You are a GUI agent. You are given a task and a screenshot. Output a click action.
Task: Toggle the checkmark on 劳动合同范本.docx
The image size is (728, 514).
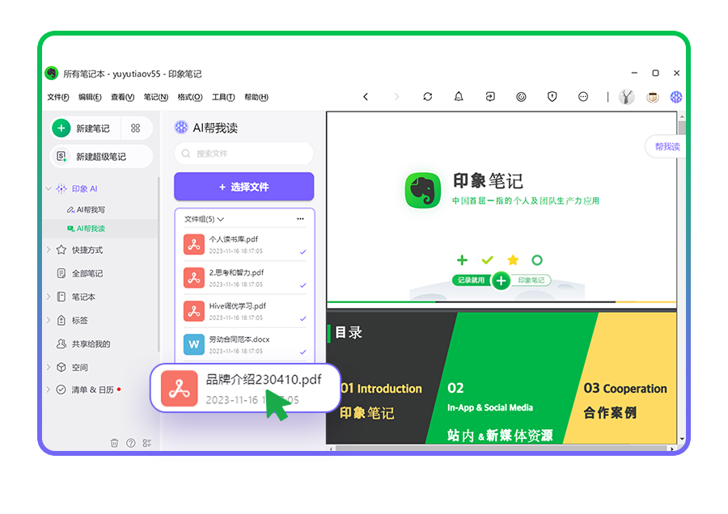[303, 352]
